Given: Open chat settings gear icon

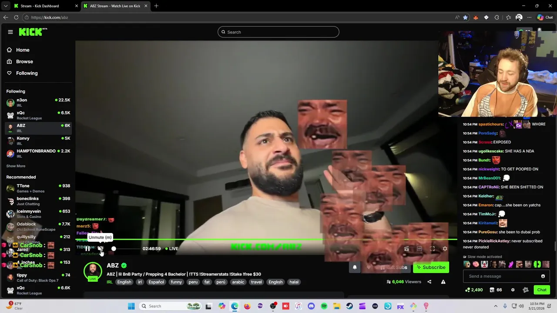Looking at the screenshot, I should (513, 290).
